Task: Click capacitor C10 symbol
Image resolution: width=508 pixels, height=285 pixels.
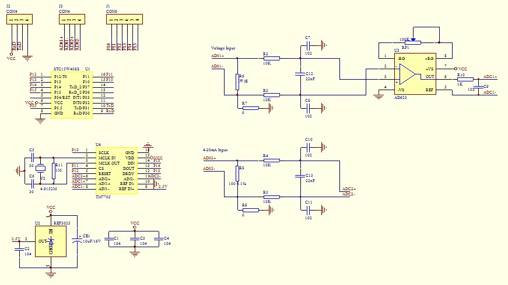Action: [308, 147]
